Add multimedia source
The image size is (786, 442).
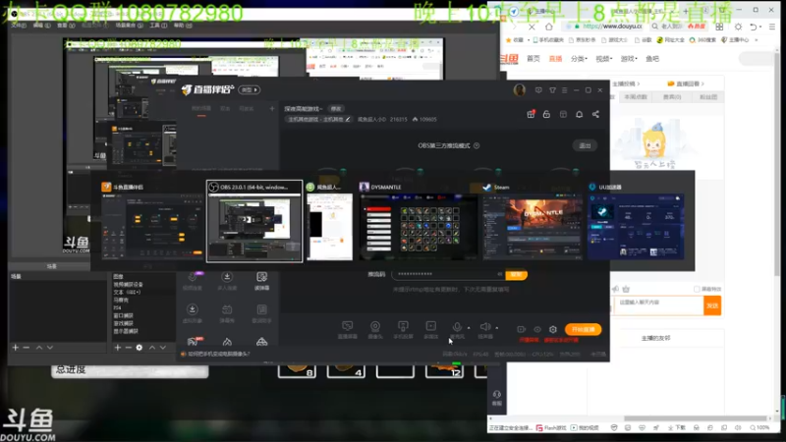pos(430,329)
